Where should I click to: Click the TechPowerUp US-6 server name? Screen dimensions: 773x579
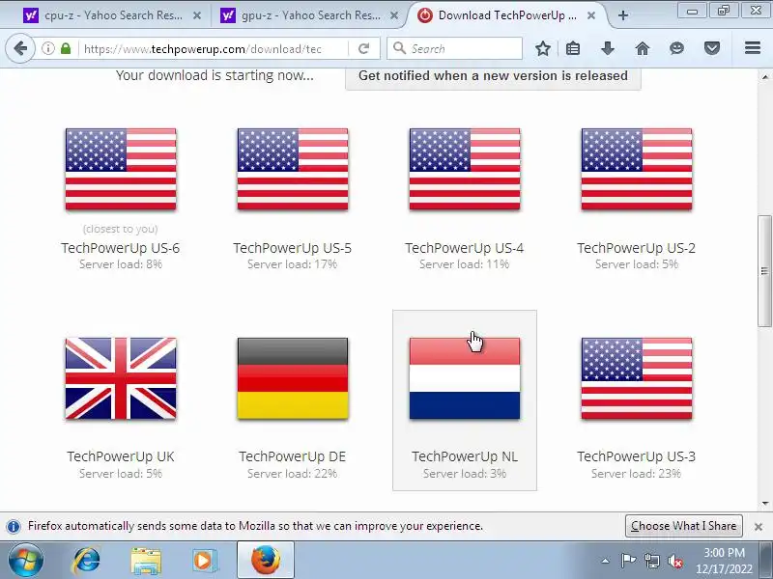pos(121,248)
